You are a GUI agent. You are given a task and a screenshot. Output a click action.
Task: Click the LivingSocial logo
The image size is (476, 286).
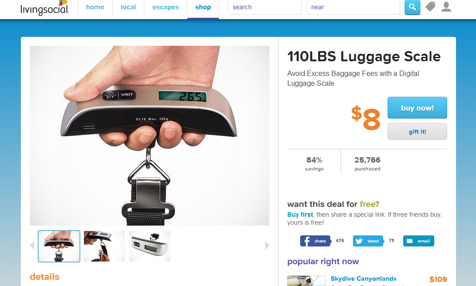44,8
